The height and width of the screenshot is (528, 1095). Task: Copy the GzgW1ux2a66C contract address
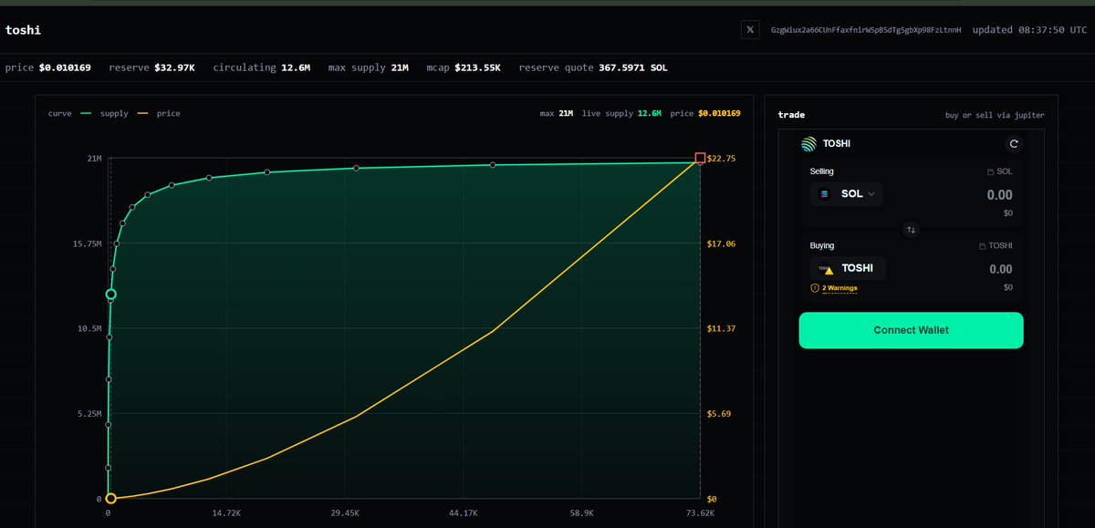pyautogui.click(x=866, y=30)
